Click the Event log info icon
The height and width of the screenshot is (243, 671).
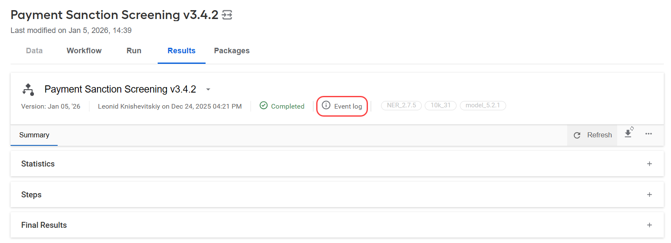(x=326, y=105)
